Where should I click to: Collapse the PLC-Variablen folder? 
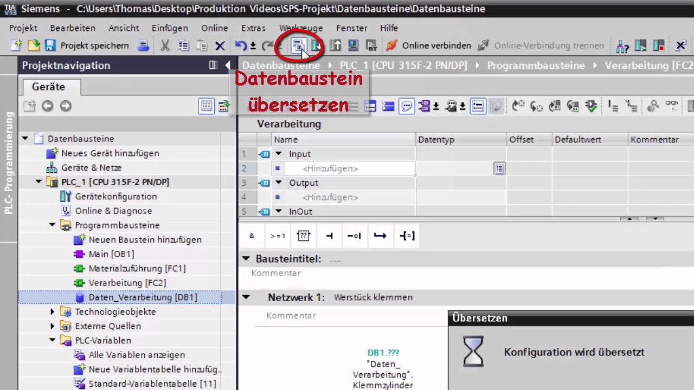pyautogui.click(x=53, y=340)
